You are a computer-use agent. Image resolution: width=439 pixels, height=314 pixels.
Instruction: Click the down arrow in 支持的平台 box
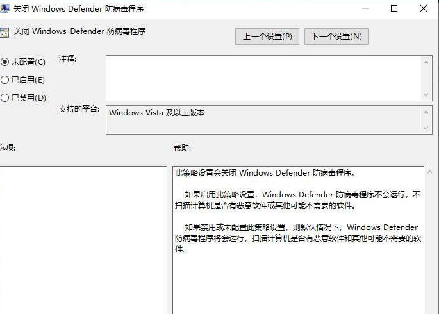click(426, 128)
